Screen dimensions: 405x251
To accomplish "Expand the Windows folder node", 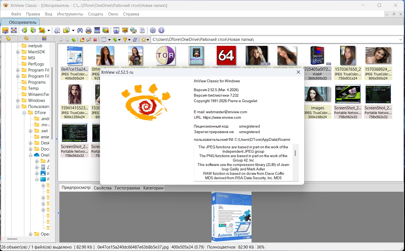I will [18, 101].
